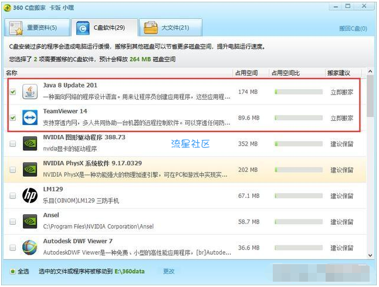The image size is (379, 287).
Task: Switch to the 重要资料(5) tab
Action: (37, 28)
